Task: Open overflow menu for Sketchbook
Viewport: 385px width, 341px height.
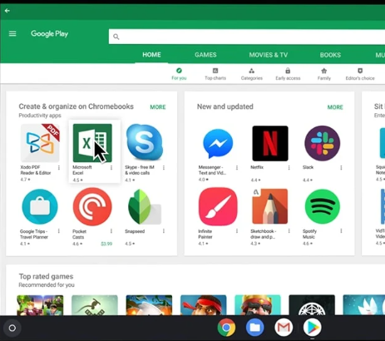Action: (289, 231)
